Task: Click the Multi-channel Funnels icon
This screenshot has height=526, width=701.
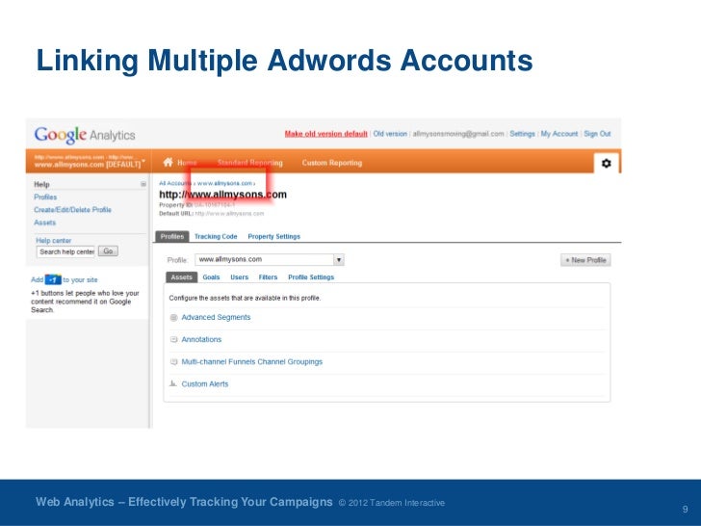Action: pyautogui.click(x=174, y=362)
